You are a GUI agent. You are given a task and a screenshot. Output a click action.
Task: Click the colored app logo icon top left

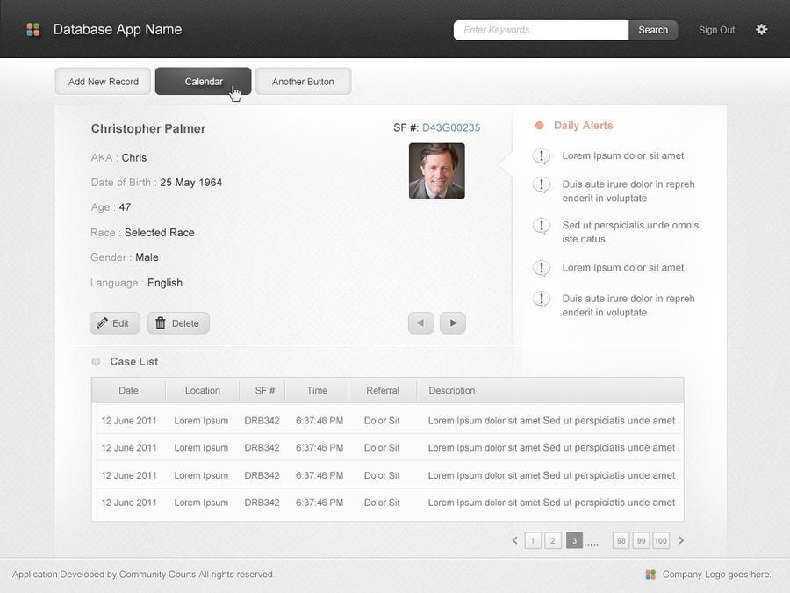point(33,28)
